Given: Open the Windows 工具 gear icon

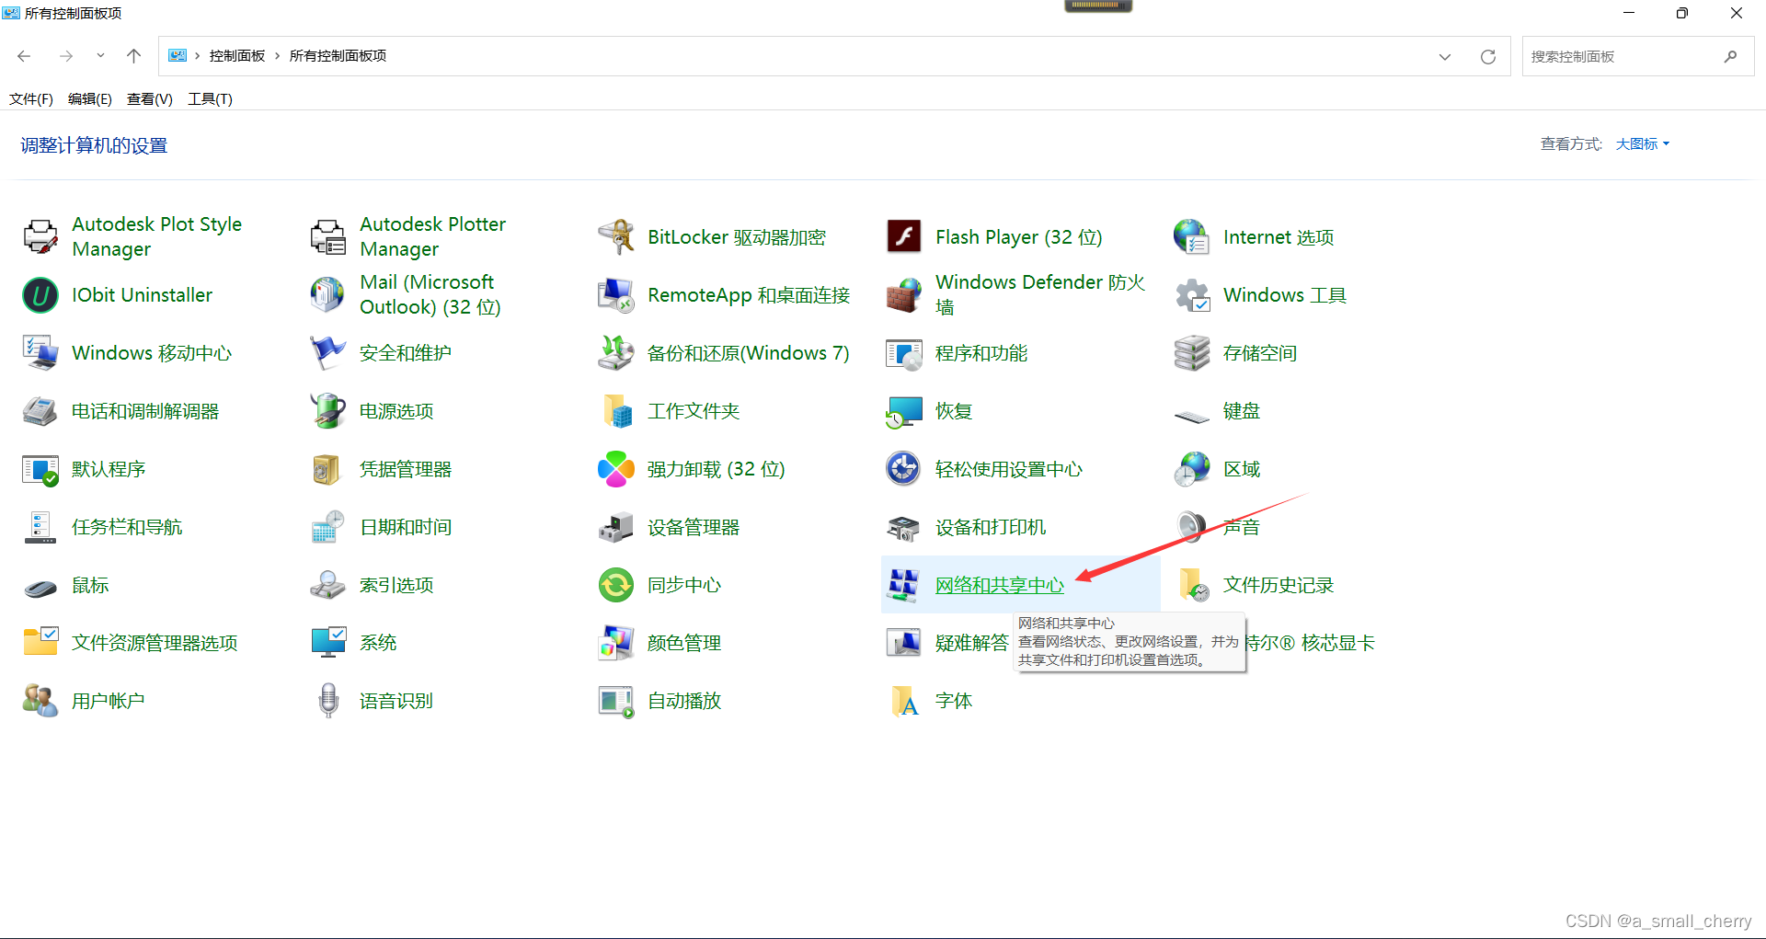Looking at the screenshot, I should (1192, 295).
